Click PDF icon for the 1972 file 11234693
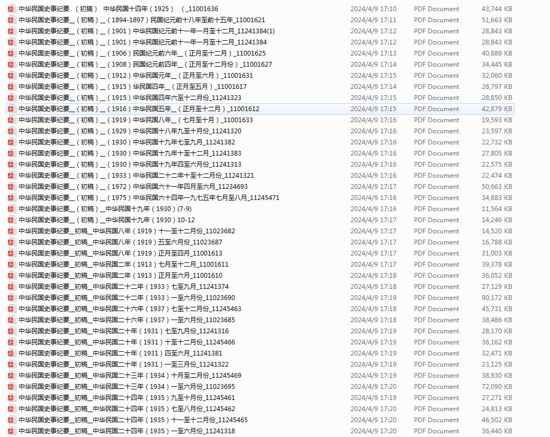Screen dimensions: 550x437 tap(11, 187)
